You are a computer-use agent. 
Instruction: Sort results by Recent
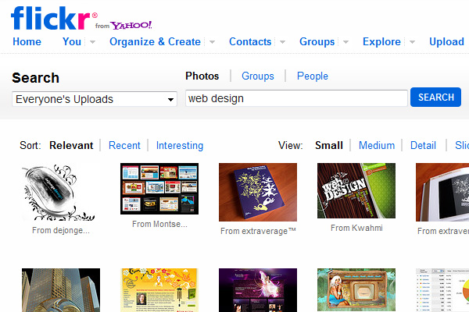[x=124, y=145]
